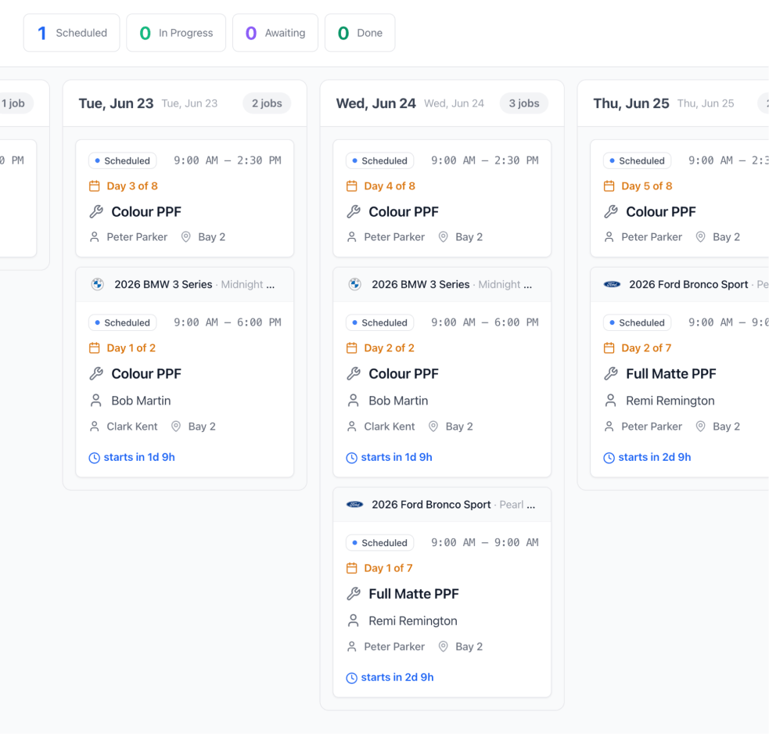Click person icon beside Wednesday's Bob Martin
Screen dimensions: 769x734
tap(353, 401)
